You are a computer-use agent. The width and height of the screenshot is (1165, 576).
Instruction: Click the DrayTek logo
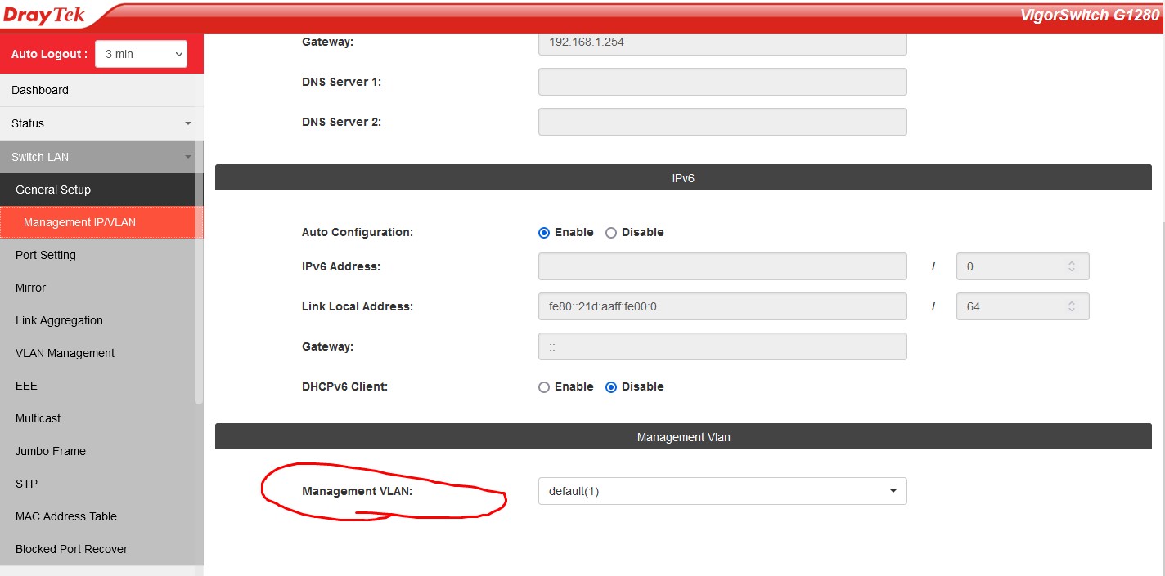coord(45,16)
